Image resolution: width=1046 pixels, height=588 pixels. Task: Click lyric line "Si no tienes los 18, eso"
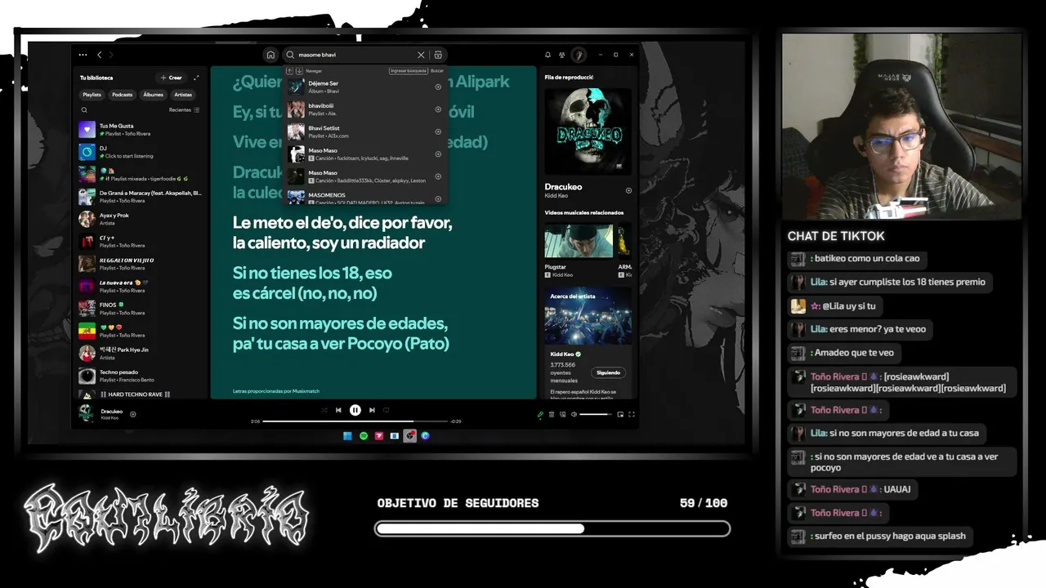click(x=312, y=272)
